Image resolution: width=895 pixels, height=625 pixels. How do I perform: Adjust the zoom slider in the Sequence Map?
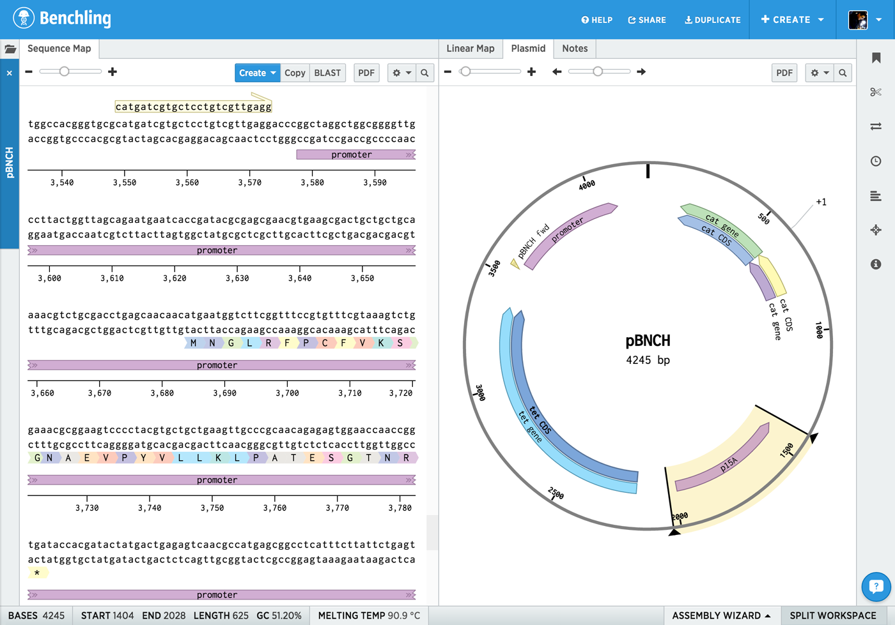(x=64, y=72)
